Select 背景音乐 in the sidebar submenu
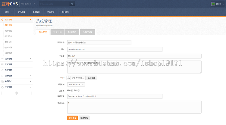The image size is (226, 125). click(8, 42)
